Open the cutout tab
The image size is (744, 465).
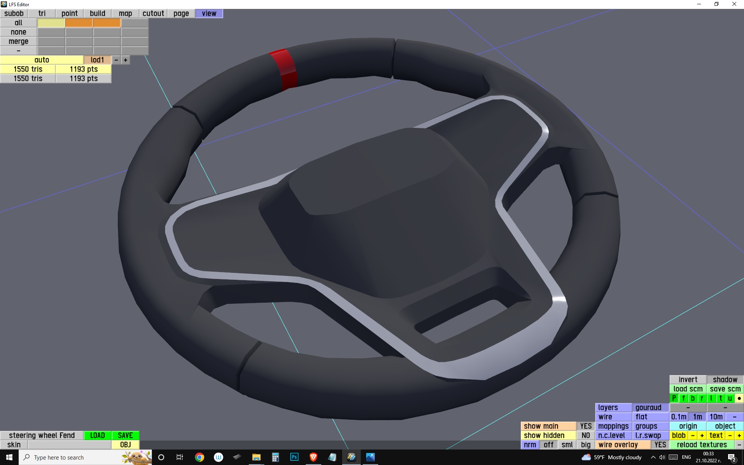tap(153, 14)
